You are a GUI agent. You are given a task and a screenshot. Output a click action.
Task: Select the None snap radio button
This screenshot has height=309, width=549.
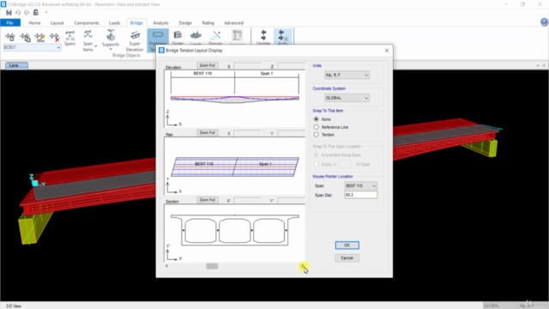pyautogui.click(x=317, y=119)
